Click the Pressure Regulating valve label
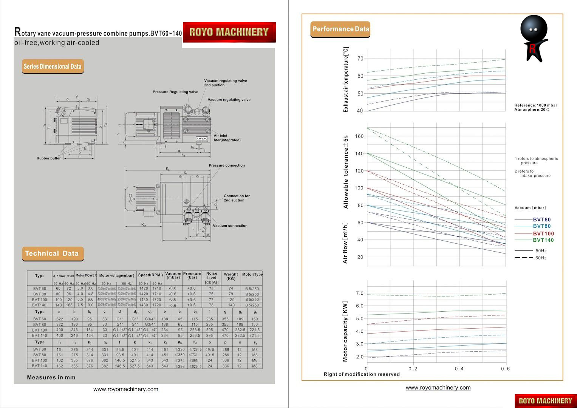577x408 pixels. click(175, 92)
